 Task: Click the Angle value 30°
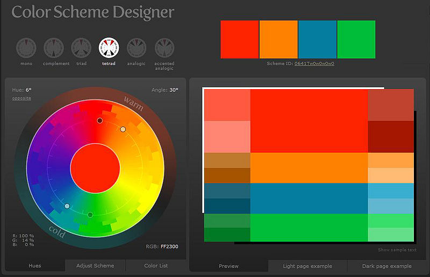coord(174,90)
